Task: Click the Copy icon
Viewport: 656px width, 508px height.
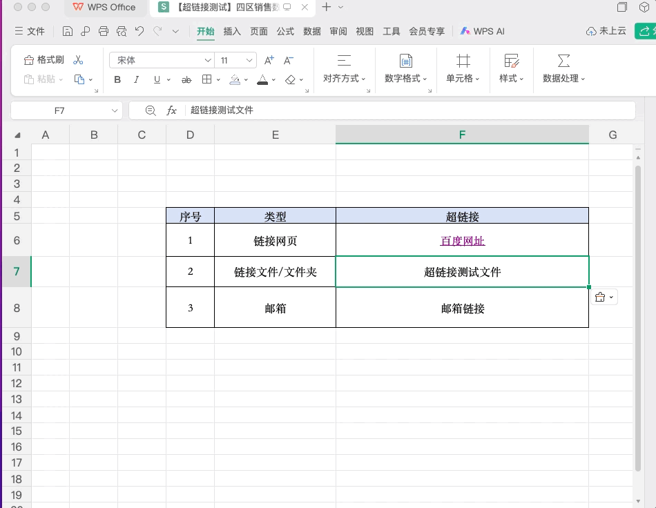Action: tap(79, 79)
